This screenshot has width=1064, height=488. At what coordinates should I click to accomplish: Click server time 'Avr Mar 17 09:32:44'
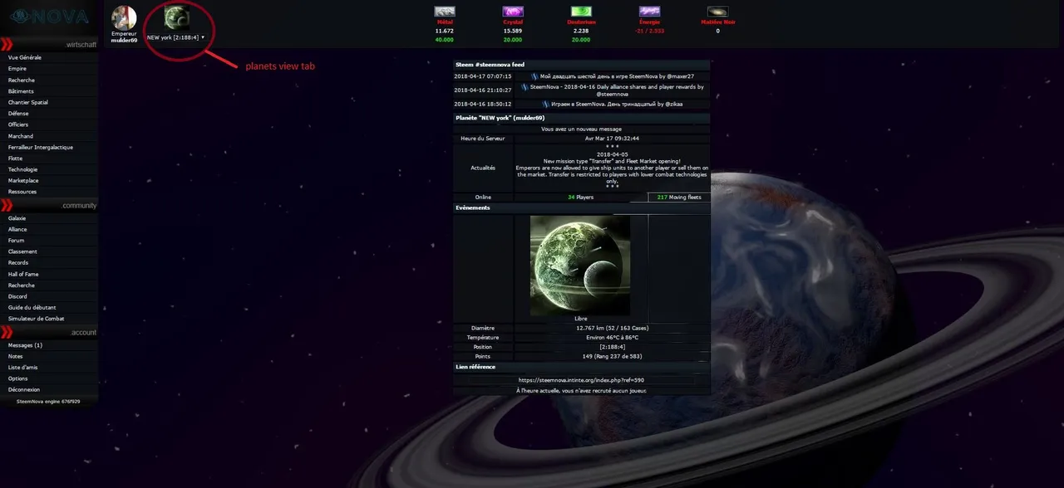click(x=612, y=139)
